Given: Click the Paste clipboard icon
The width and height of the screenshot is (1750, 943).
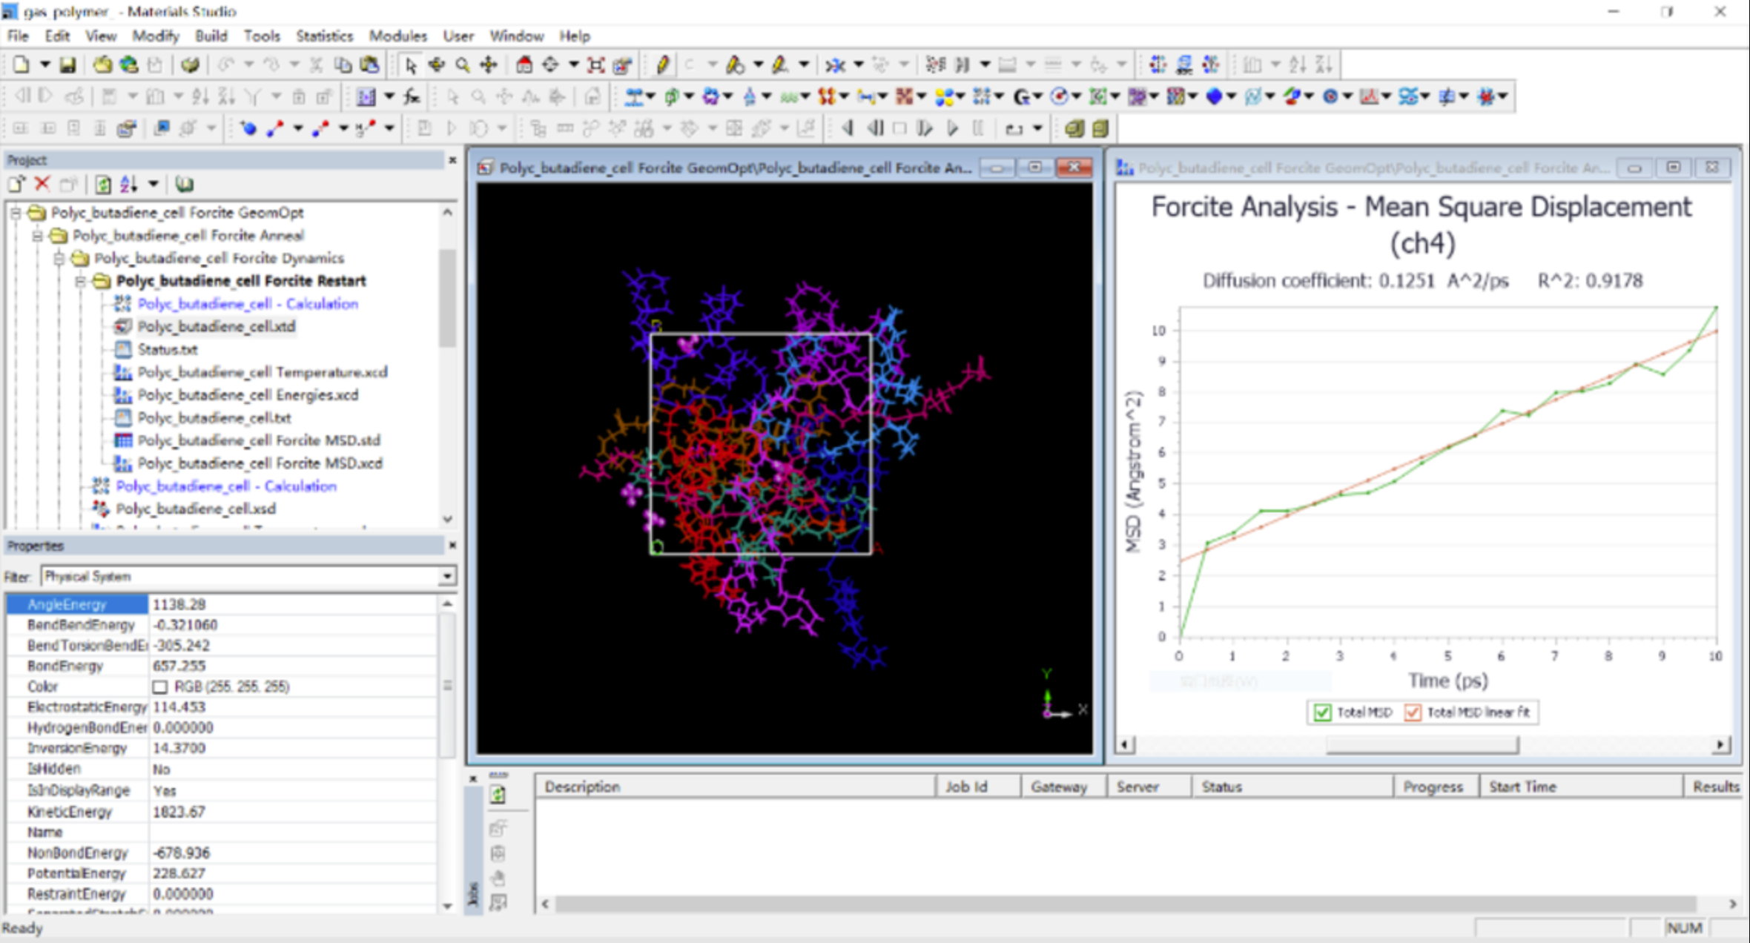Looking at the screenshot, I should [x=369, y=65].
